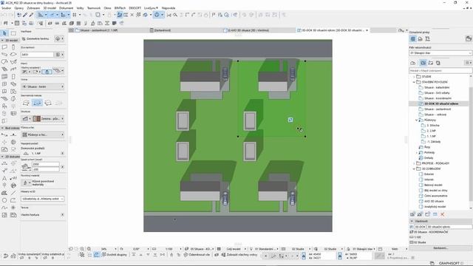The width and height of the screenshot is (473, 266).
Task: Click the Nastavení... button in the Navigator
Action: [x=440, y=248]
